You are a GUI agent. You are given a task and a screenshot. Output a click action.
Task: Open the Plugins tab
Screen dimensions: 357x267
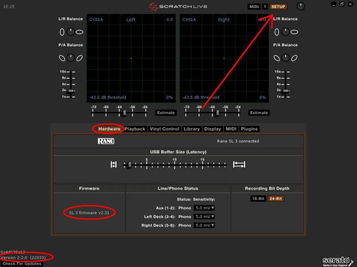coord(249,129)
